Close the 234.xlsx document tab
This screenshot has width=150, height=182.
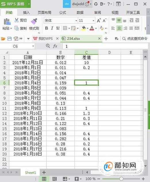99,39
